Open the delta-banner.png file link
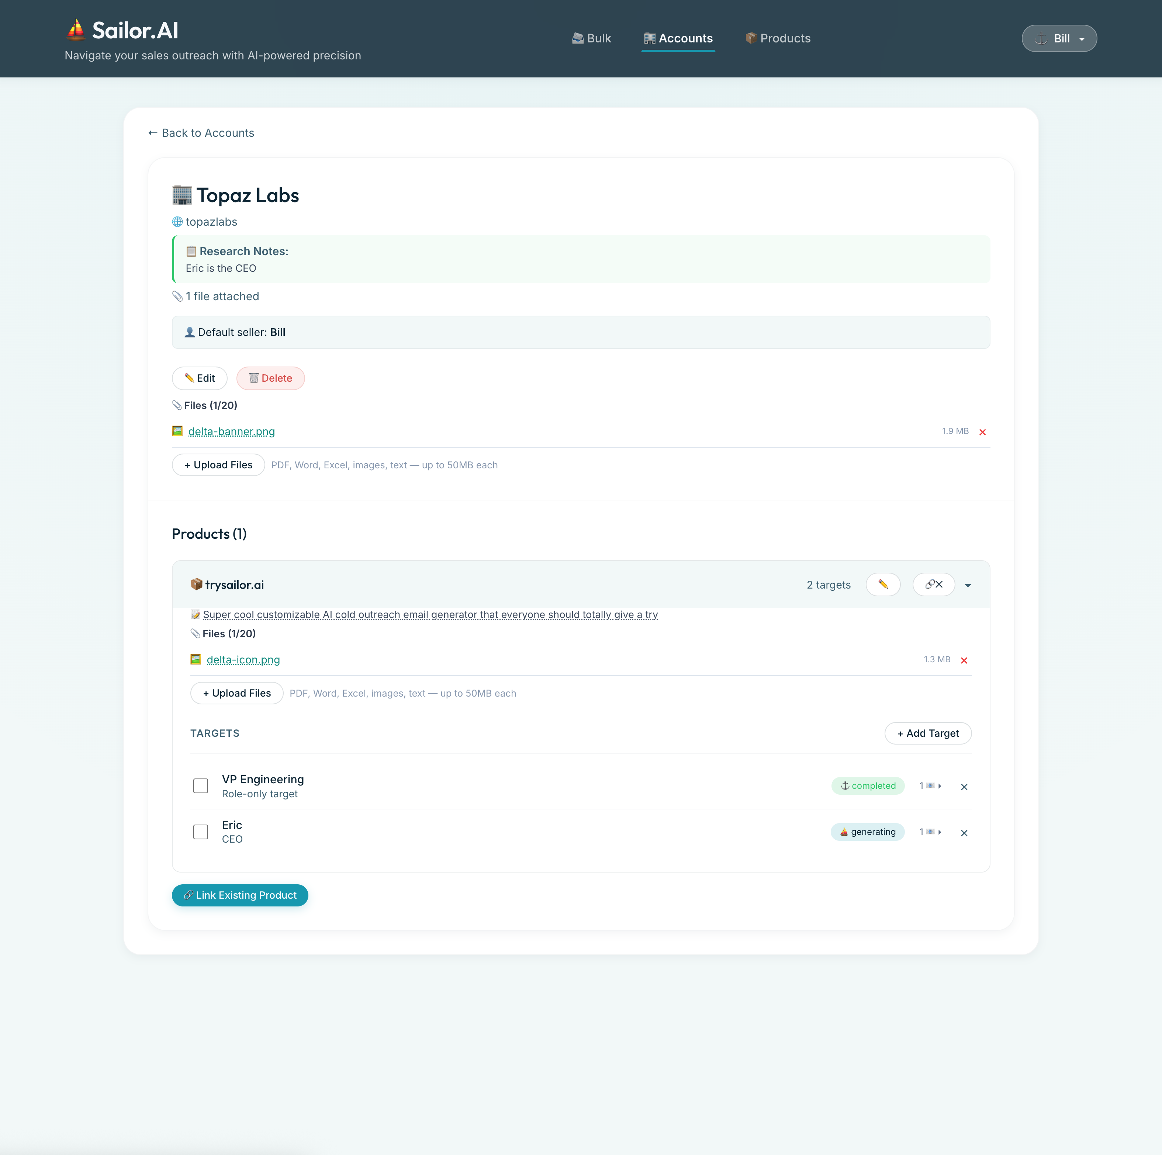Screen dimensions: 1162x1155 point(232,431)
